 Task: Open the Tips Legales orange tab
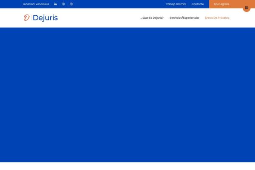click(x=221, y=4)
